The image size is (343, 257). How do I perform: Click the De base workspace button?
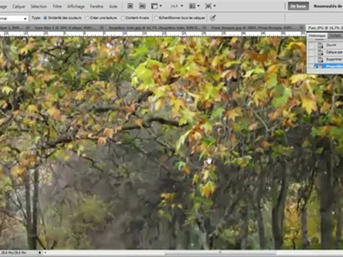coord(298,6)
